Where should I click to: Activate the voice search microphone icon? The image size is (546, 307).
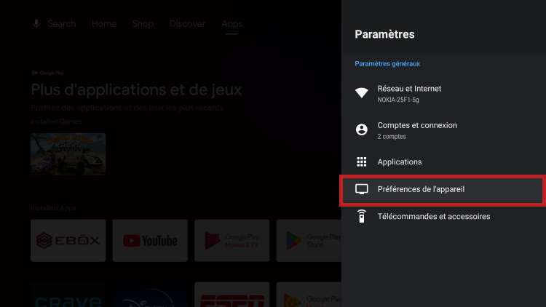pos(36,24)
